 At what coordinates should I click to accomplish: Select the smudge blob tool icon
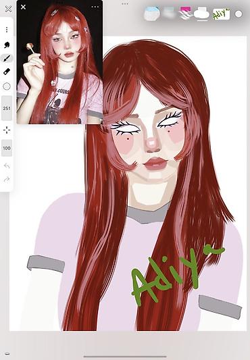pyautogui.click(x=7, y=45)
